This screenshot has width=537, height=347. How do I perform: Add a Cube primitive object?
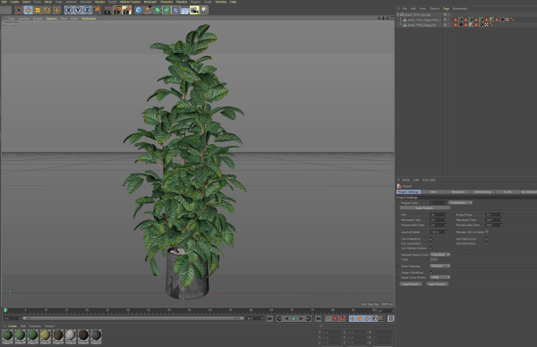[139, 10]
